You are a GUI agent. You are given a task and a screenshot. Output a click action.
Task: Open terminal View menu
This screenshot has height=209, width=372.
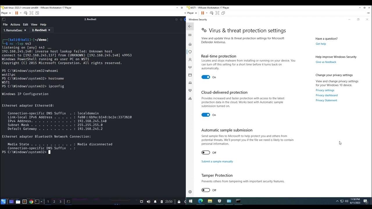pos(34,25)
